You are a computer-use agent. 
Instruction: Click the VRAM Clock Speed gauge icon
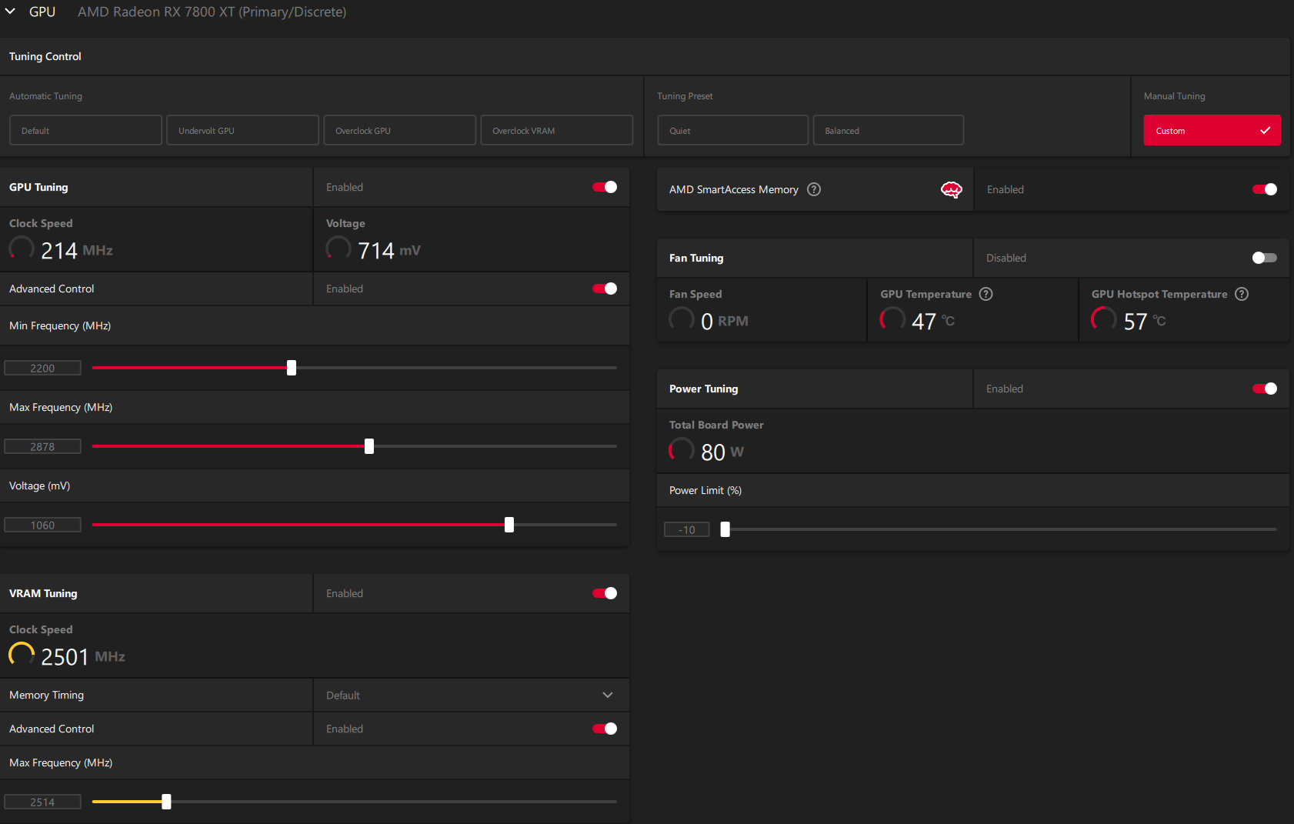[x=22, y=655]
